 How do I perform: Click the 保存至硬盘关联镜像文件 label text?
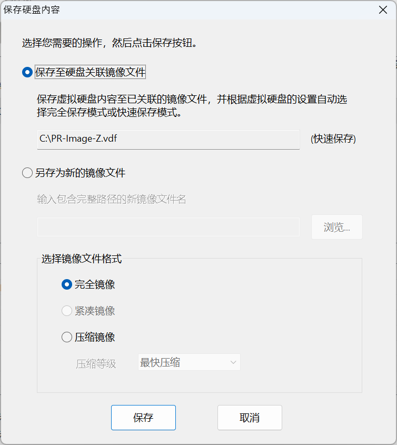tap(90, 72)
